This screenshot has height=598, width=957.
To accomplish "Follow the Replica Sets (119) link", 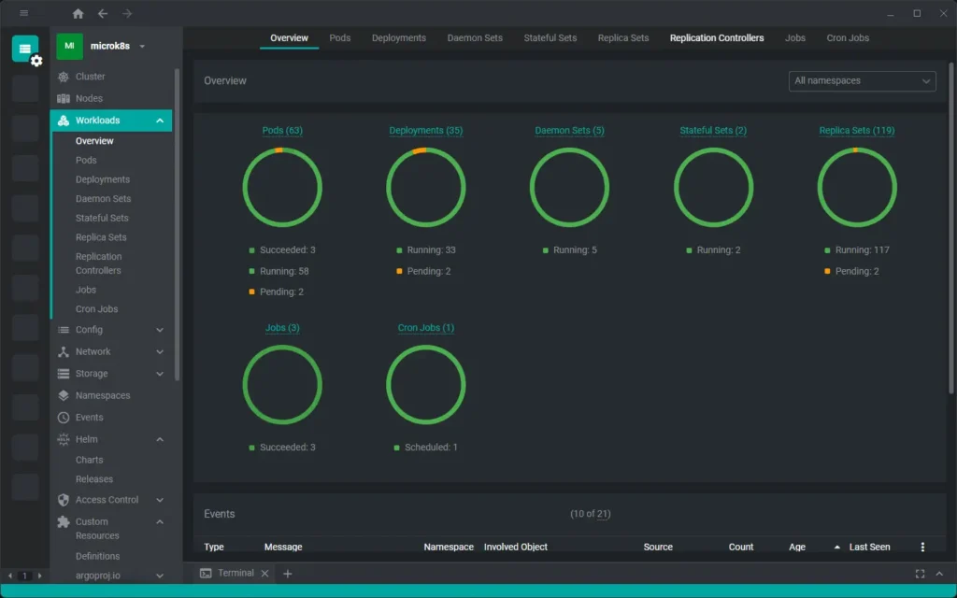I will coord(857,130).
